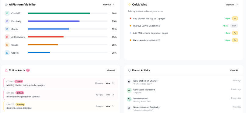The height and width of the screenshot is (113, 246).
Task: Open the Quick Wins chevron arrow
Action: tap(237, 5)
